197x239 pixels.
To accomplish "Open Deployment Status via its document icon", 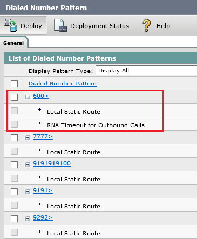I will (60, 25).
